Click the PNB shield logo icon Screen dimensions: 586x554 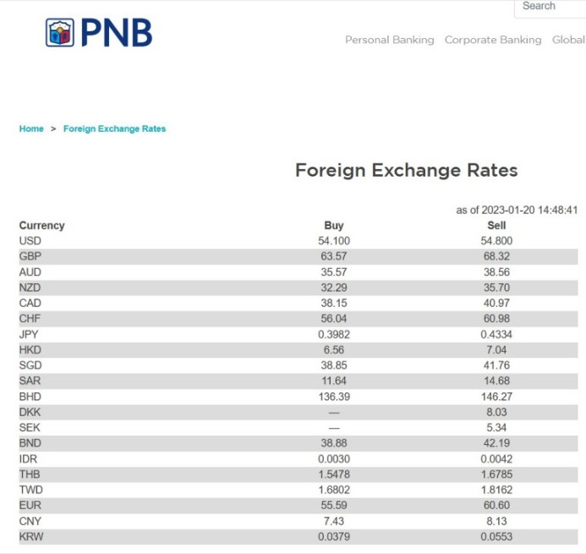[x=60, y=32]
